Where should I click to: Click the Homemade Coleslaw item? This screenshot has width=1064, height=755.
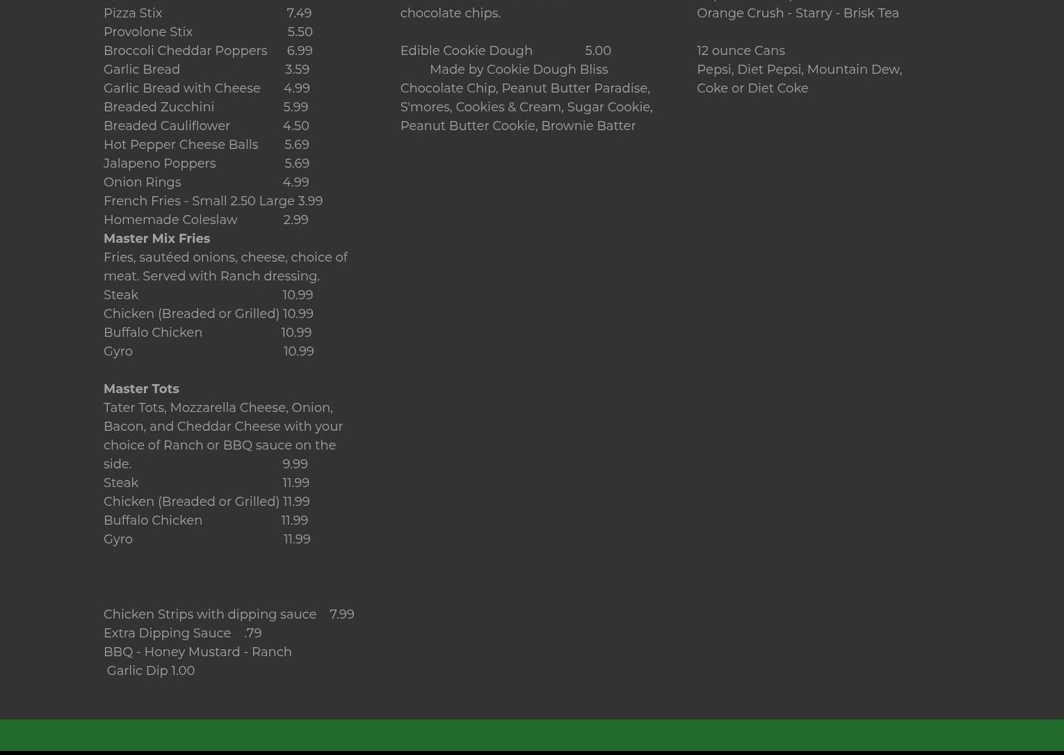(x=170, y=220)
